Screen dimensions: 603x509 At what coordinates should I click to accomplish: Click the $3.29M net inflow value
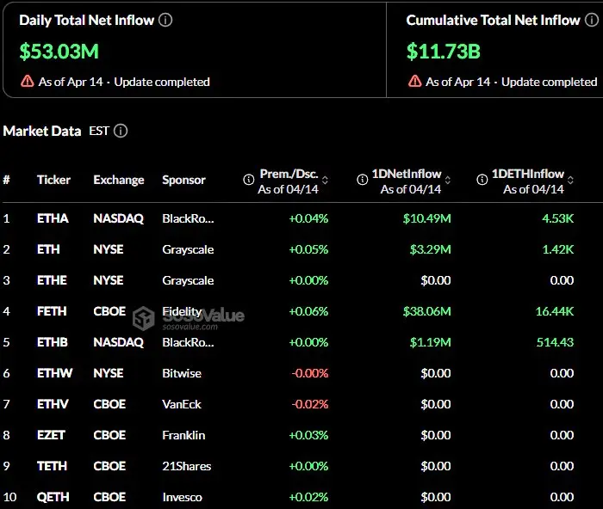431,249
